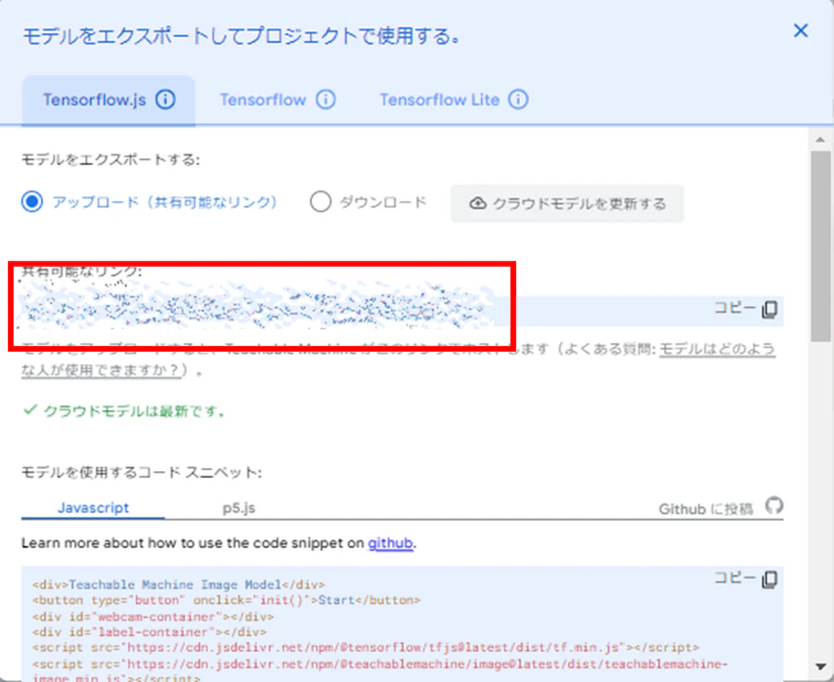
Task: Close the export model dialog
Action: point(801,31)
